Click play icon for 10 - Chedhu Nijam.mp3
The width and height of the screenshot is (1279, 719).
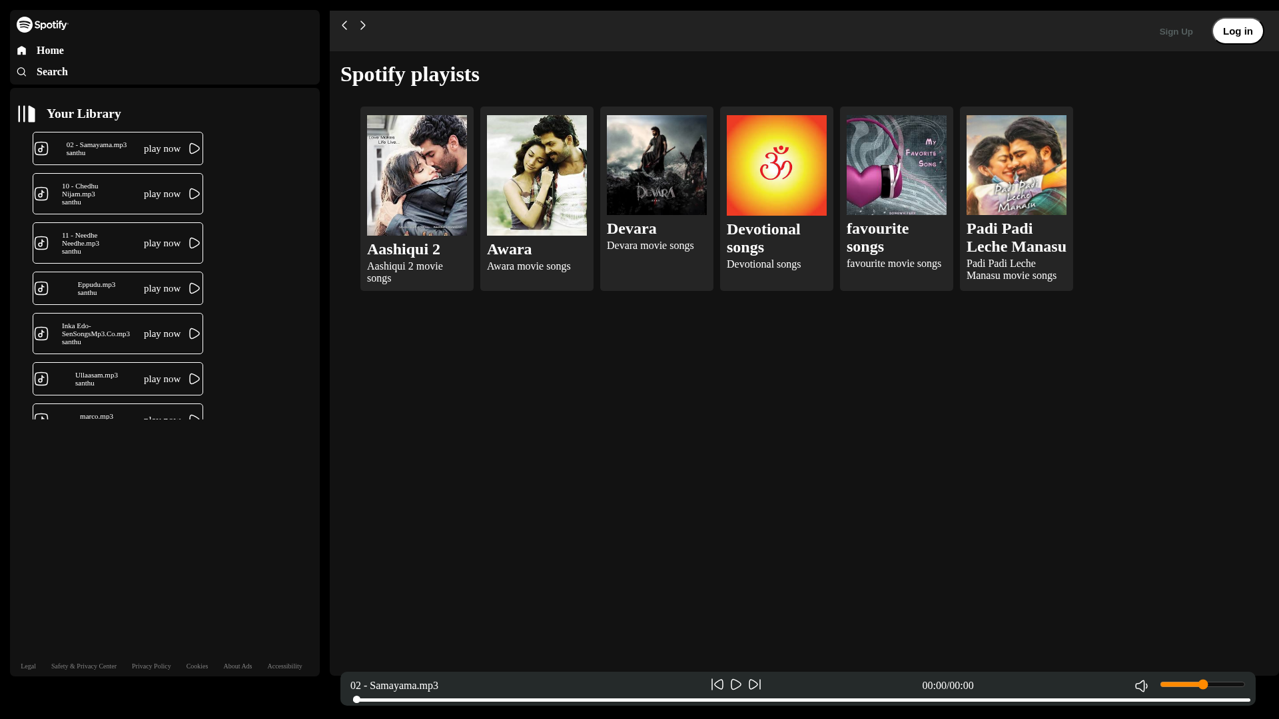point(195,194)
